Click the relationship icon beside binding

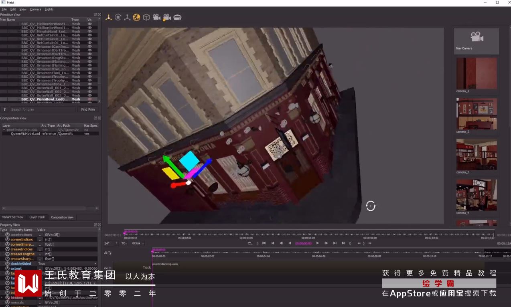[x=7, y=298]
